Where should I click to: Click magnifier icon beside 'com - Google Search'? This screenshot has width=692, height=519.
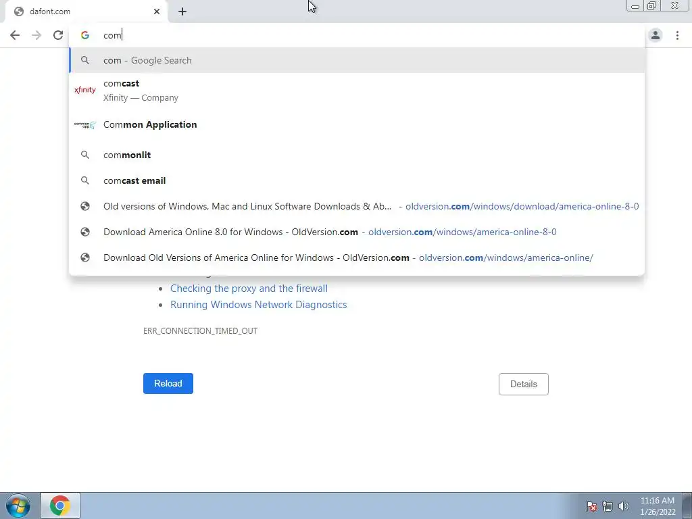point(85,60)
